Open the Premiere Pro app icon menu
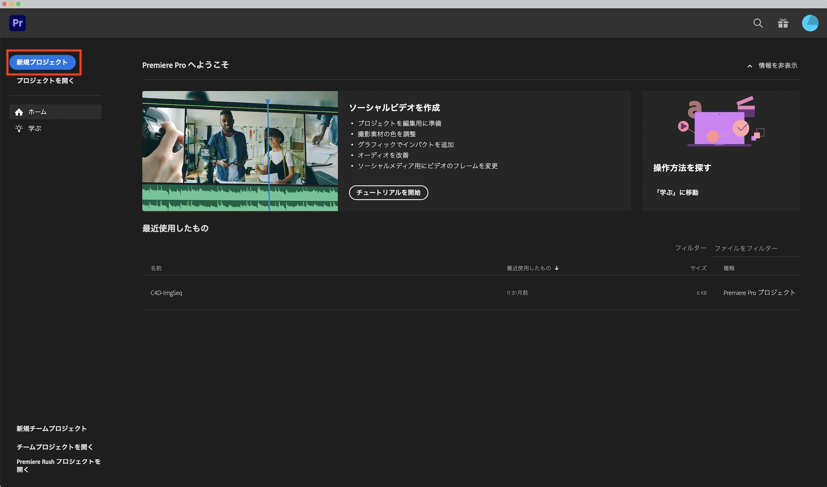 pyautogui.click(x=17, y=23)
